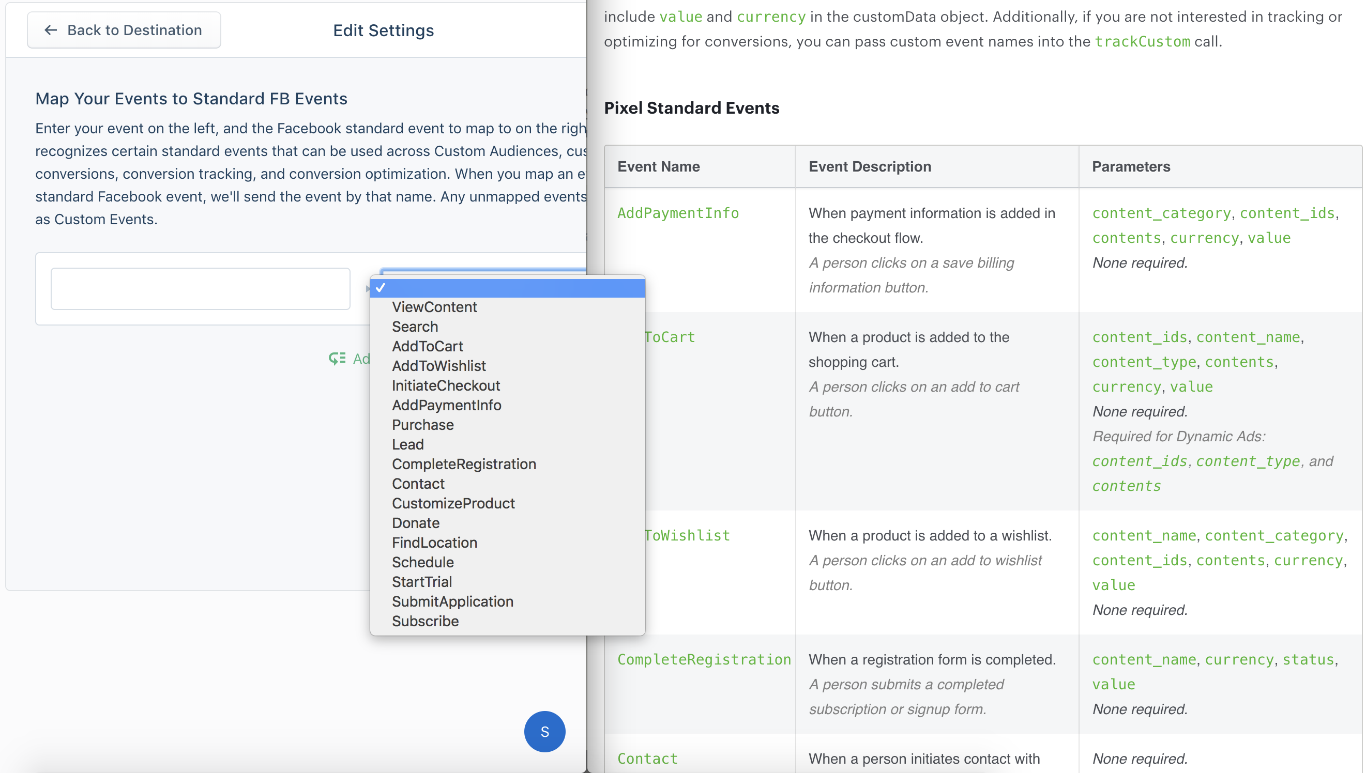Choose Purchase from the dropdown list
Screen dimensions: 1366x773
(x=422, y=425)
